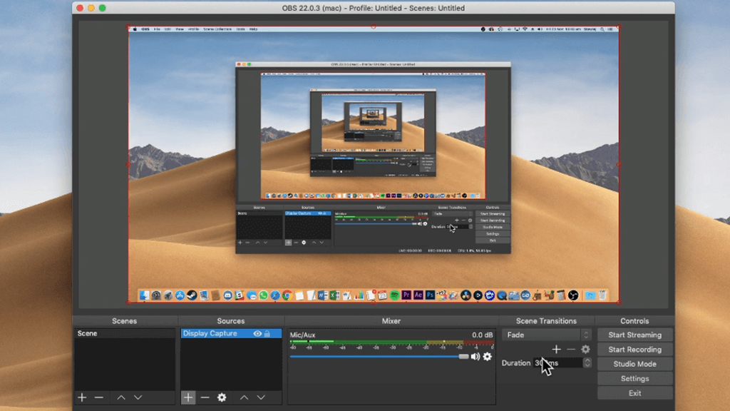Move the Display Capture source down
The width and height of the screenshot is (730, 411).
261,397
